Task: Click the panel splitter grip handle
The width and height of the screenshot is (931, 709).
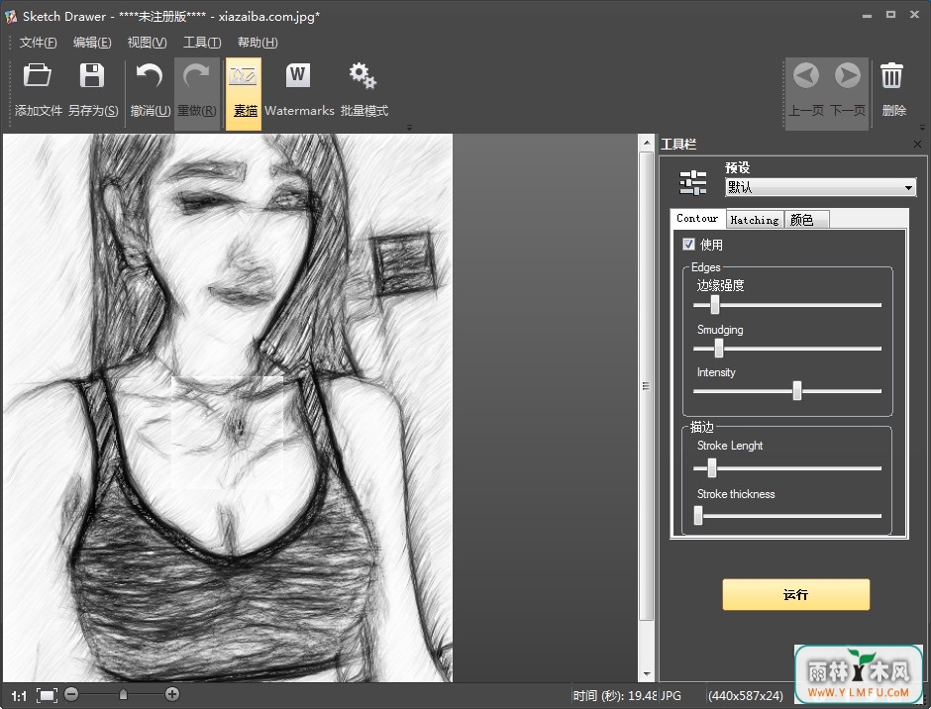Action: point(646,386)
